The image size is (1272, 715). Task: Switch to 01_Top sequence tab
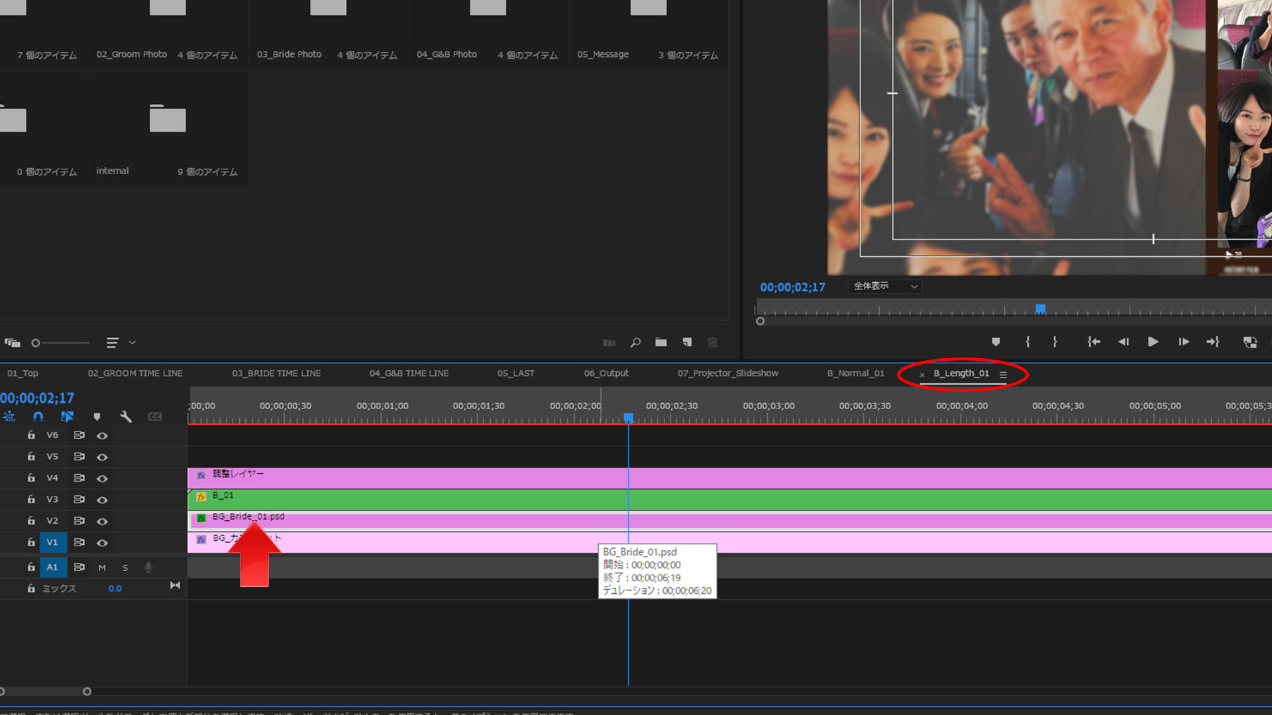[x=23, y=373]
